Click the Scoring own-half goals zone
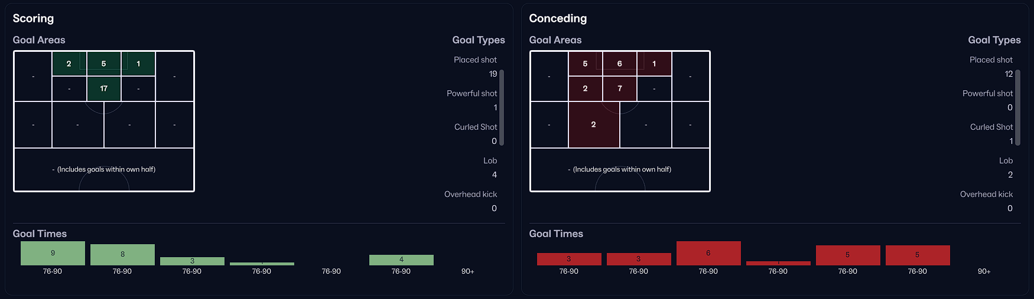This screenshot has width=1034, height=299. pos(104,169)
